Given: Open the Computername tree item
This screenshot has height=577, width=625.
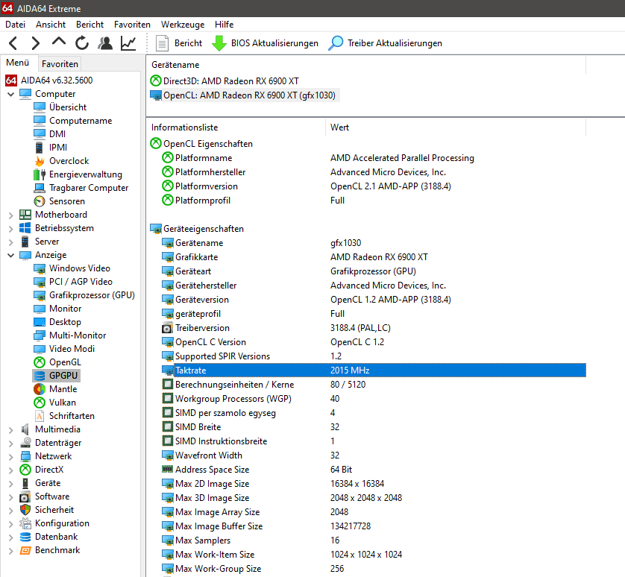Looking at the screenshot, I should click(x=81, y=121).
